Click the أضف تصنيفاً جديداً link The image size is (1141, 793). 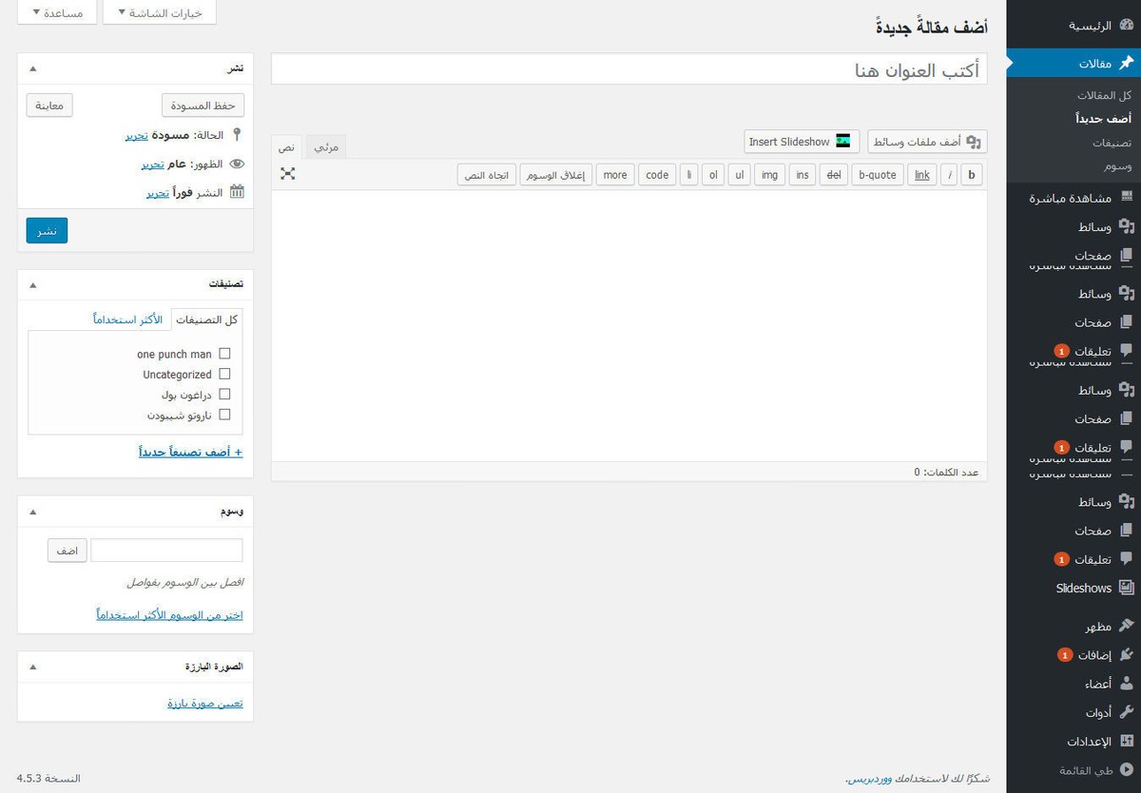190,452
